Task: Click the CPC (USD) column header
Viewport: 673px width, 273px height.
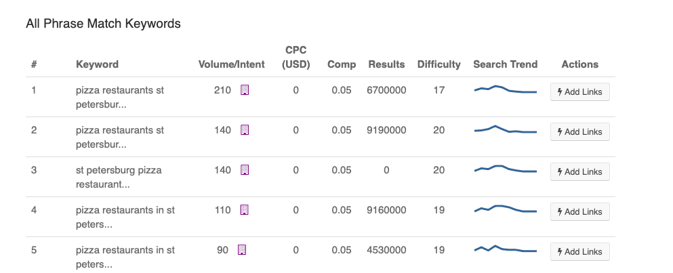Action: tap(295, 57)
